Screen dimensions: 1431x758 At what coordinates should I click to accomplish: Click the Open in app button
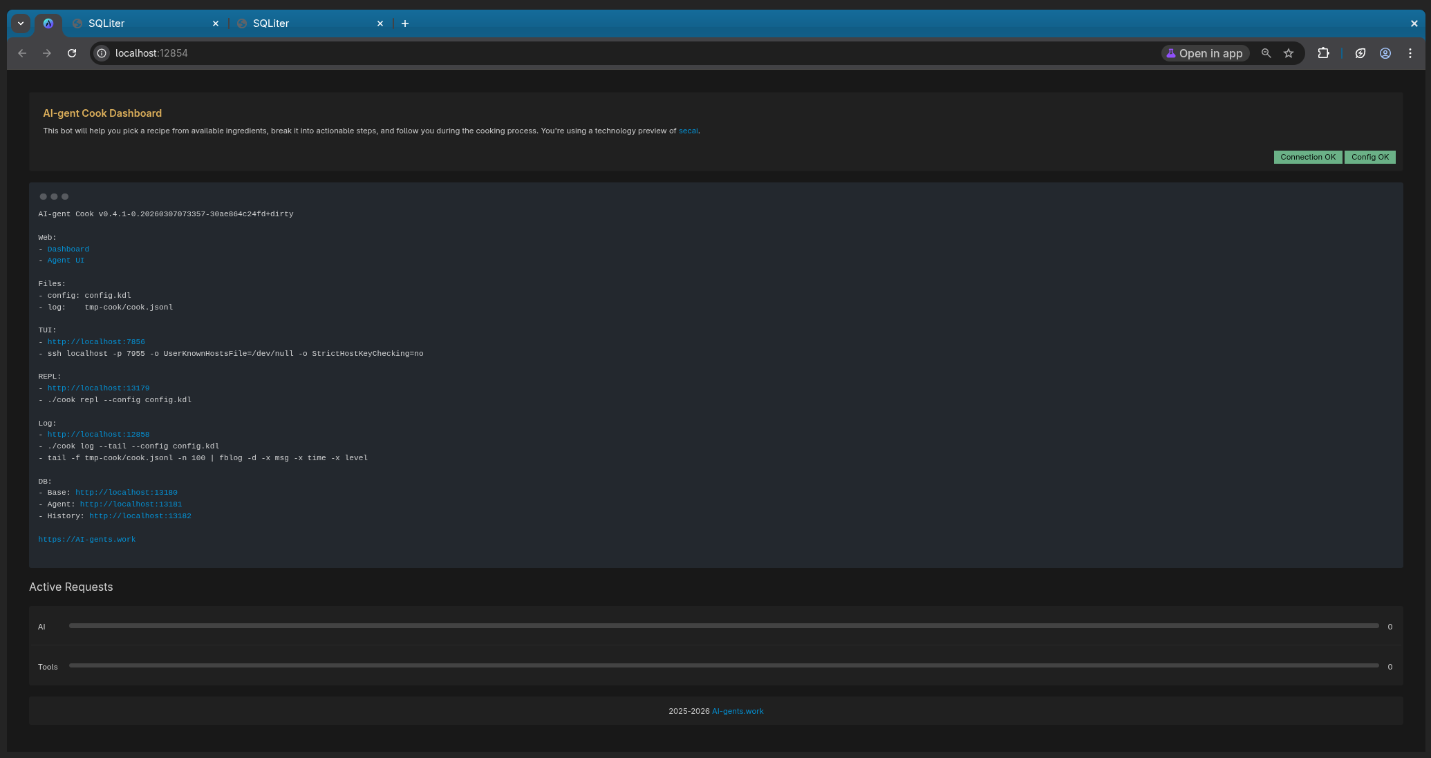click(x=1205, y=53)
